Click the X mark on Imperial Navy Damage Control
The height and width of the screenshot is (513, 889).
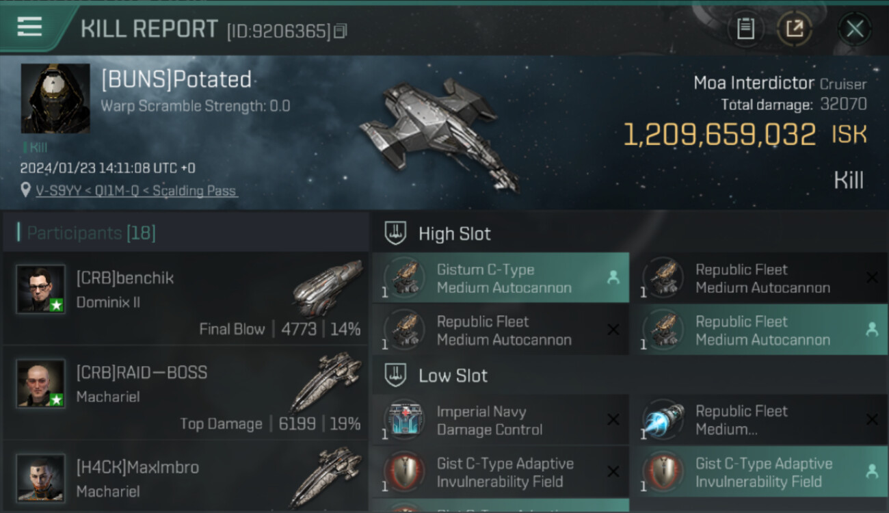point(613,419)
